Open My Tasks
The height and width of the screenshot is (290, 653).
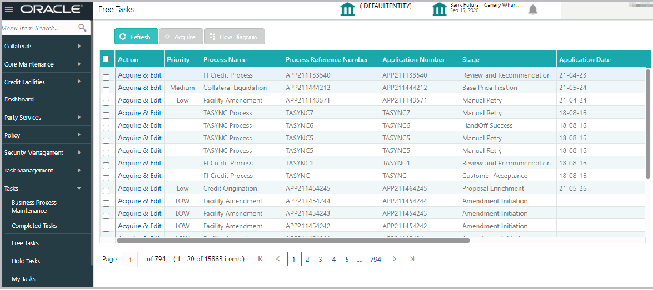coord(23,279)
